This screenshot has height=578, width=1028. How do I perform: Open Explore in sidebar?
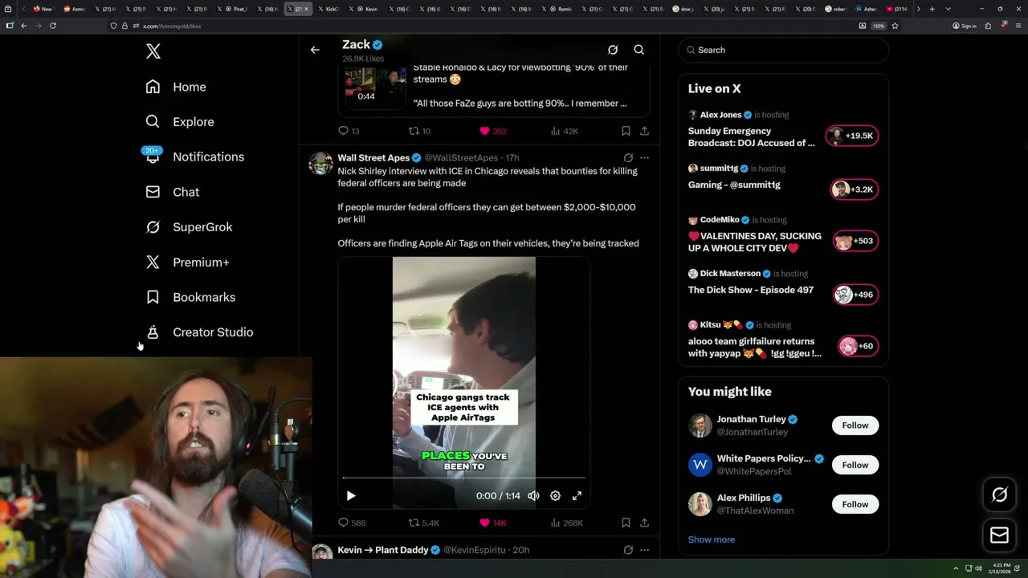(x=180, y=122)
